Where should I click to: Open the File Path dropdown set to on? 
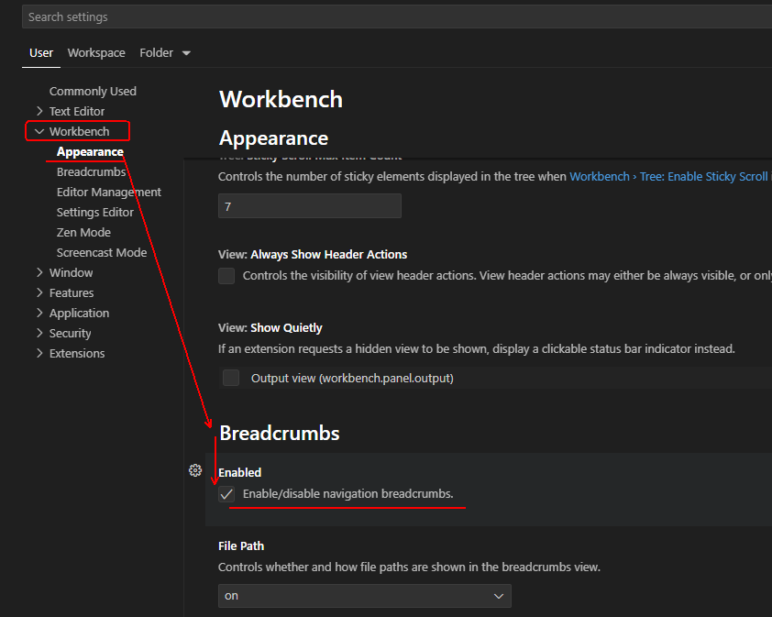click(365, 596)
